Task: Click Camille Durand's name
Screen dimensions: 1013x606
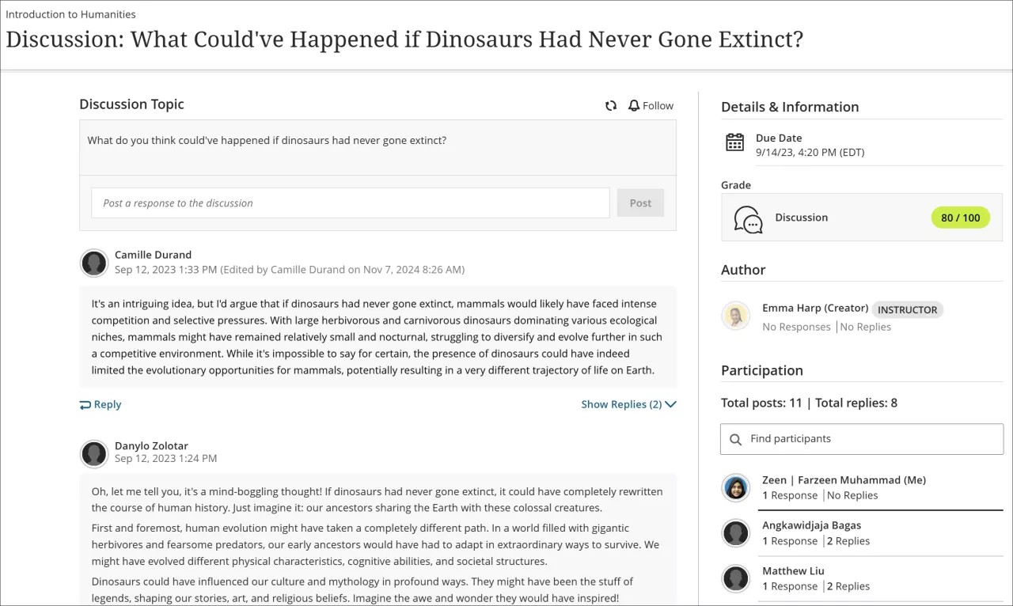Action: [153, 254]
